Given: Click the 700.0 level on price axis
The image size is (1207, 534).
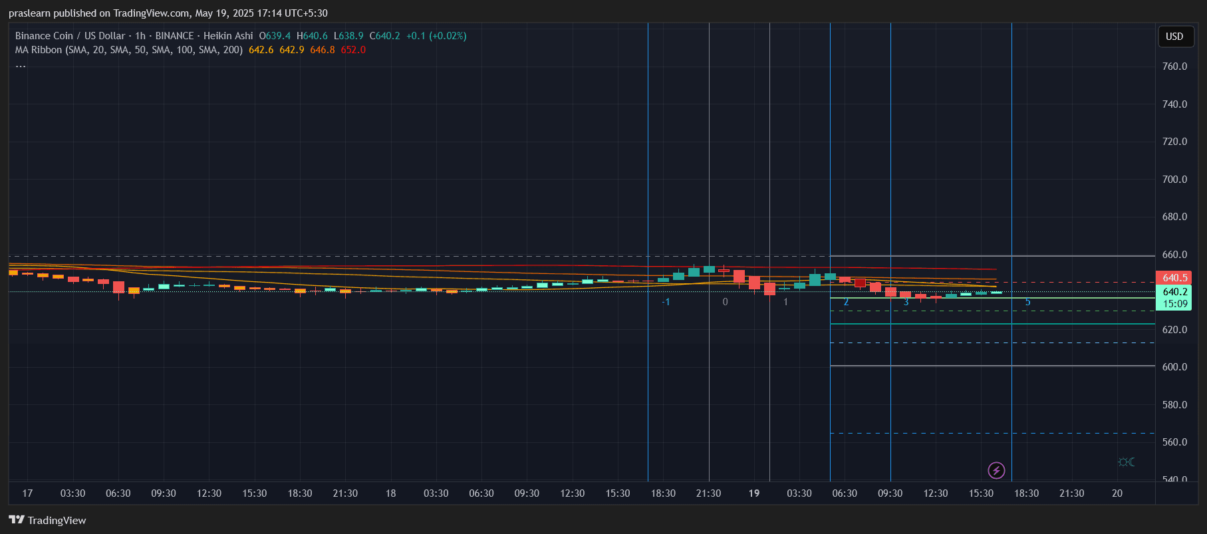Looking at the screenshot, I should (x=1174, y=180).
